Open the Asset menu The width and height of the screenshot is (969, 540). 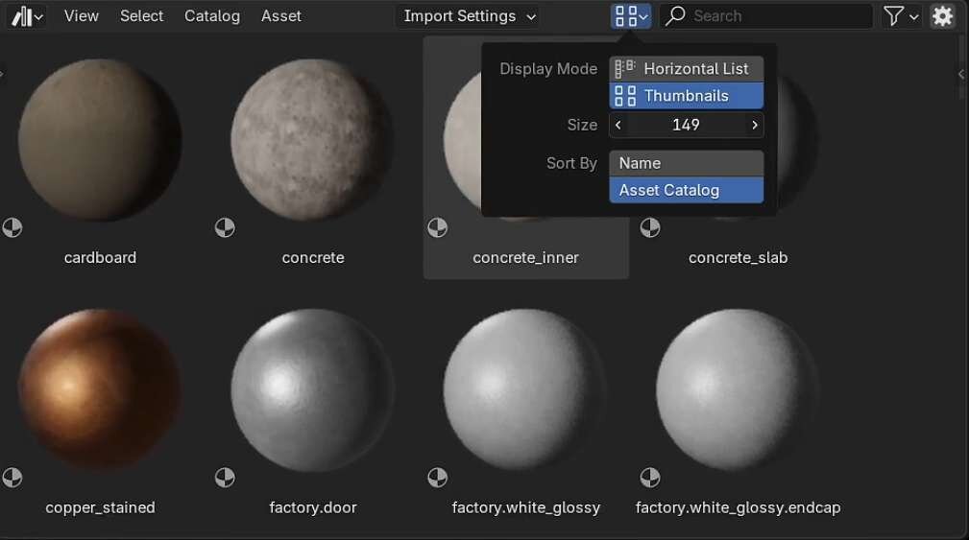[281, 16]
